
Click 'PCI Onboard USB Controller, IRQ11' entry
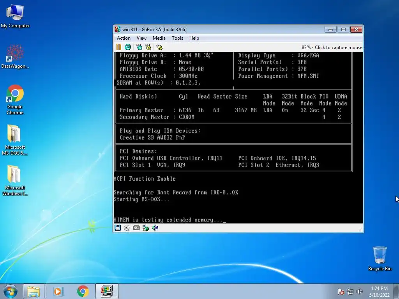[x=171, y=158]
